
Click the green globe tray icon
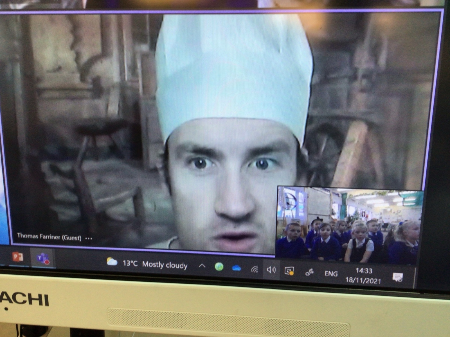(219, 267)
